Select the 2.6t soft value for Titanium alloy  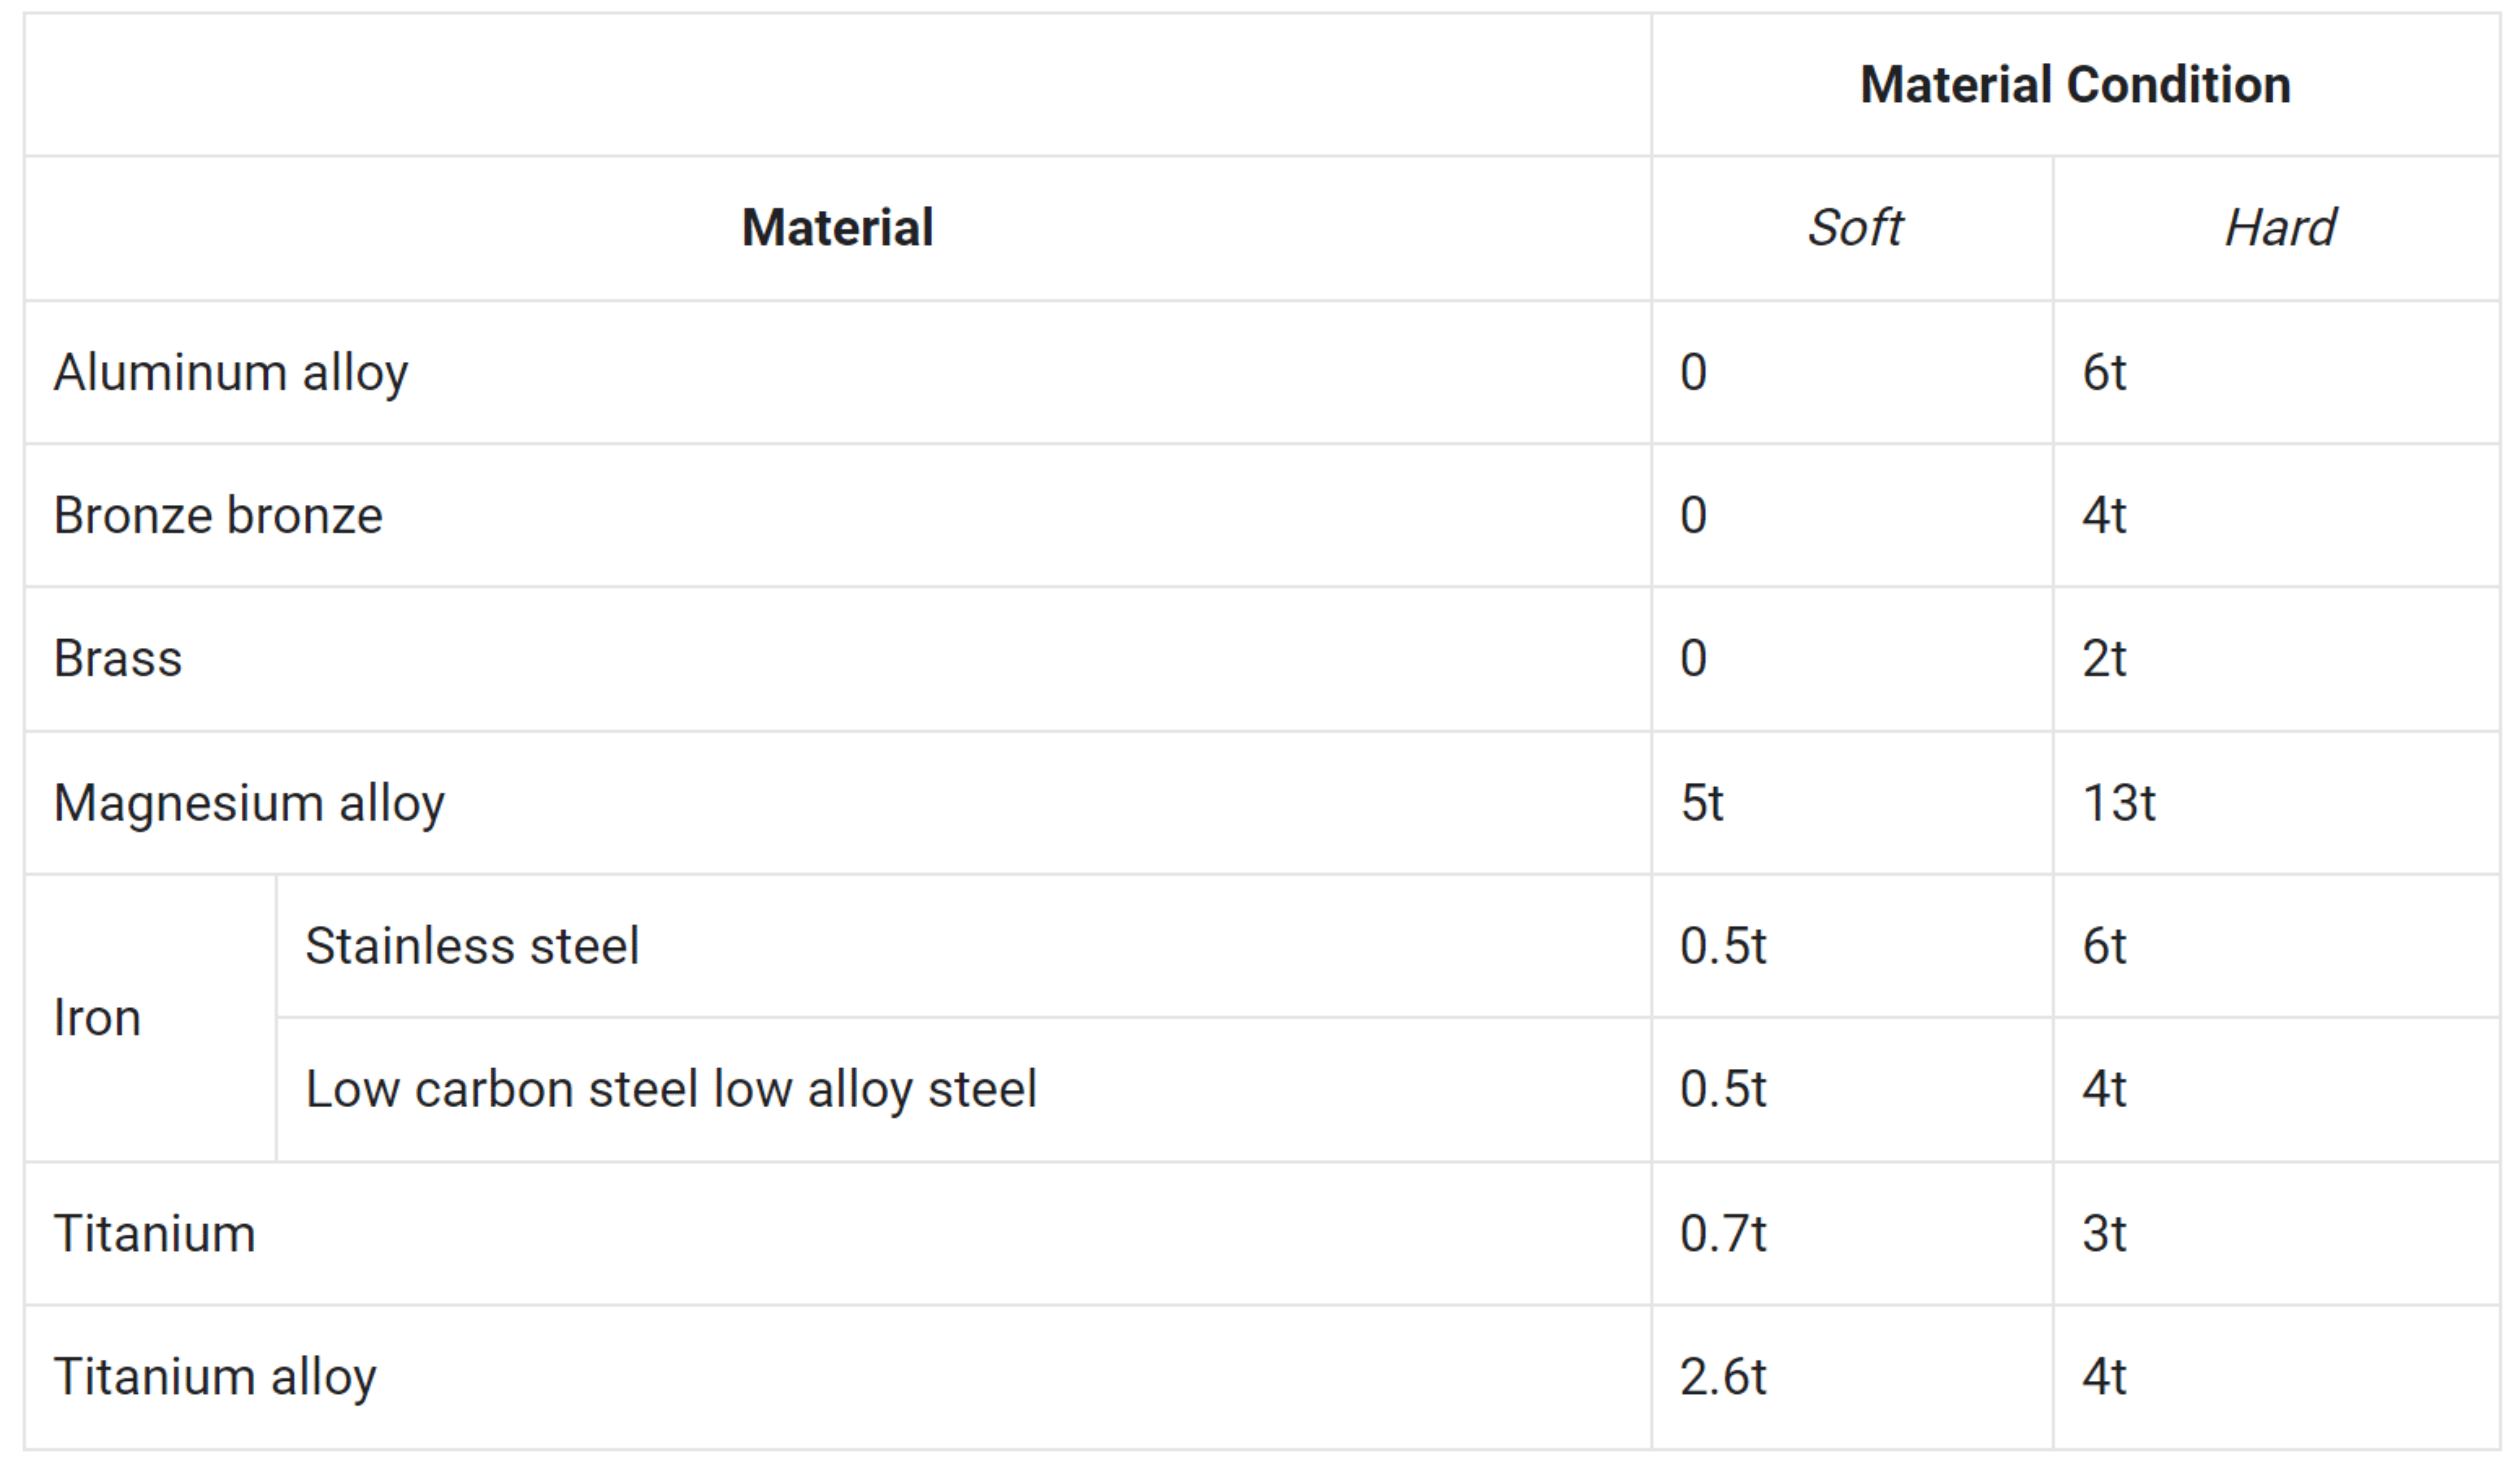coord(1723,1377)
